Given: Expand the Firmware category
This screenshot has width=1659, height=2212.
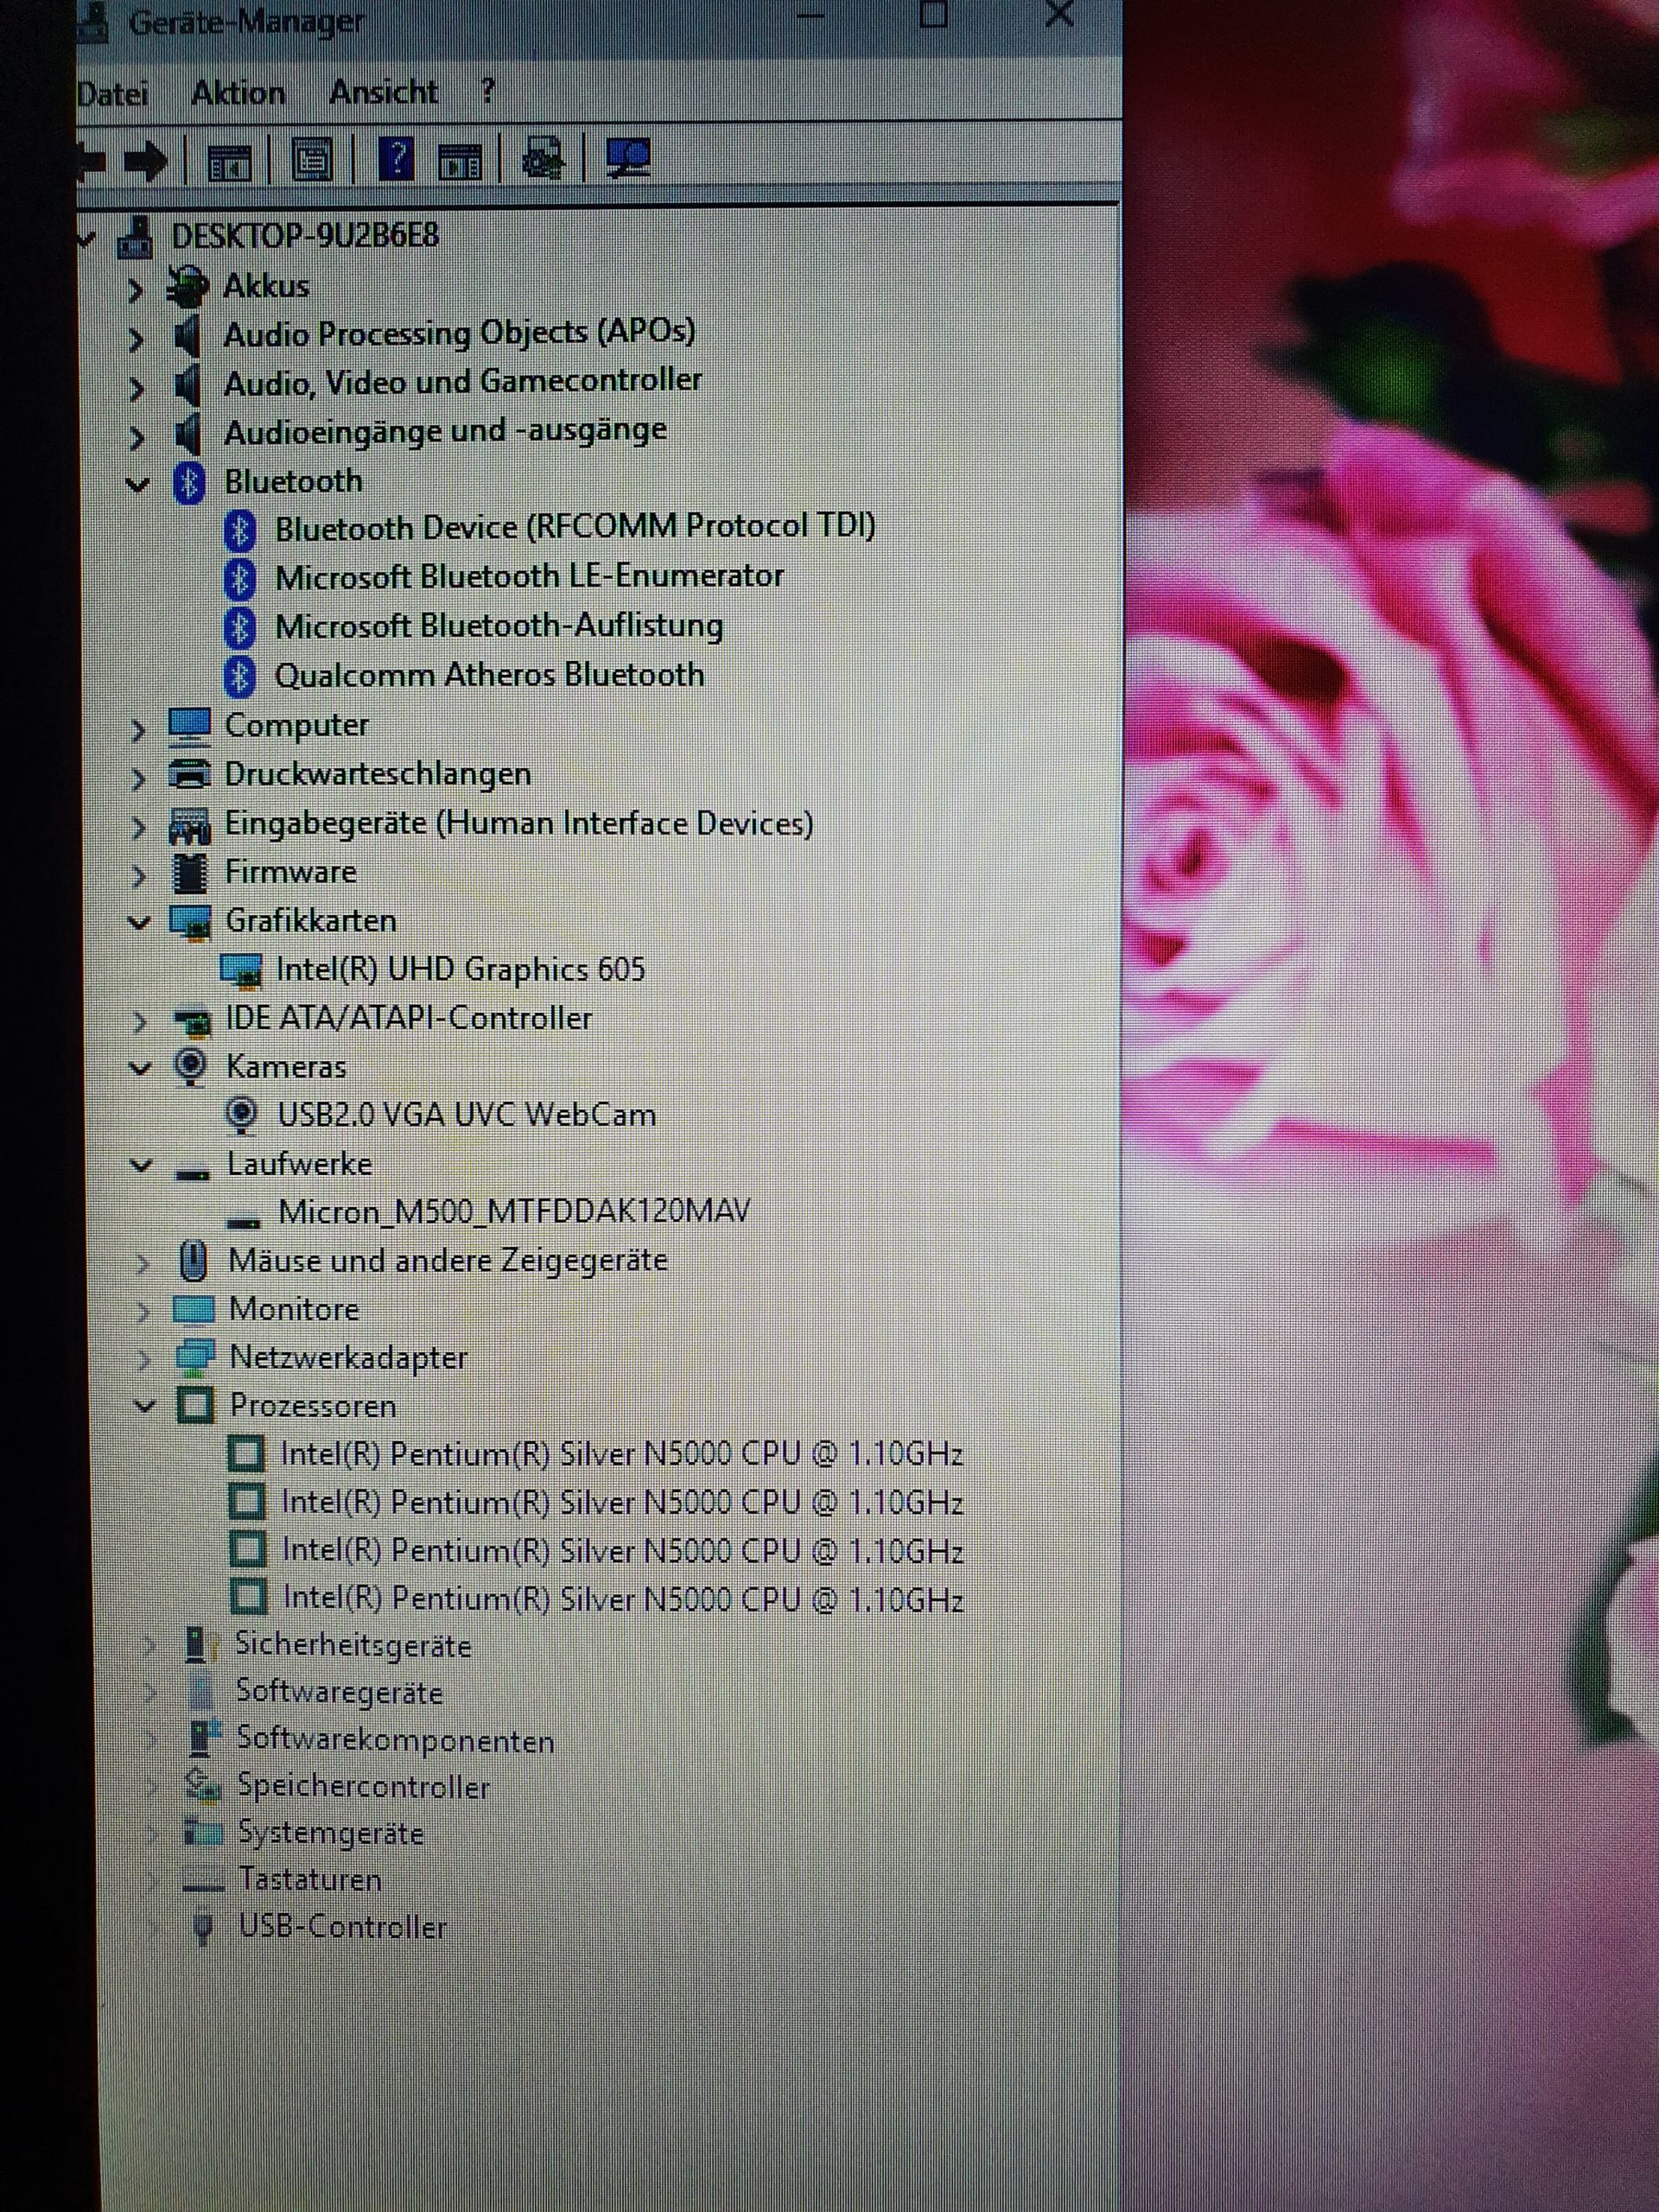Looking at the screenshot, I should click(x=139, y=877).
